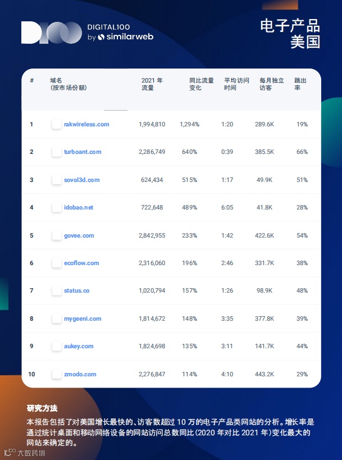
Task: Select the growth value 1,294%
Action: [189, 124]
